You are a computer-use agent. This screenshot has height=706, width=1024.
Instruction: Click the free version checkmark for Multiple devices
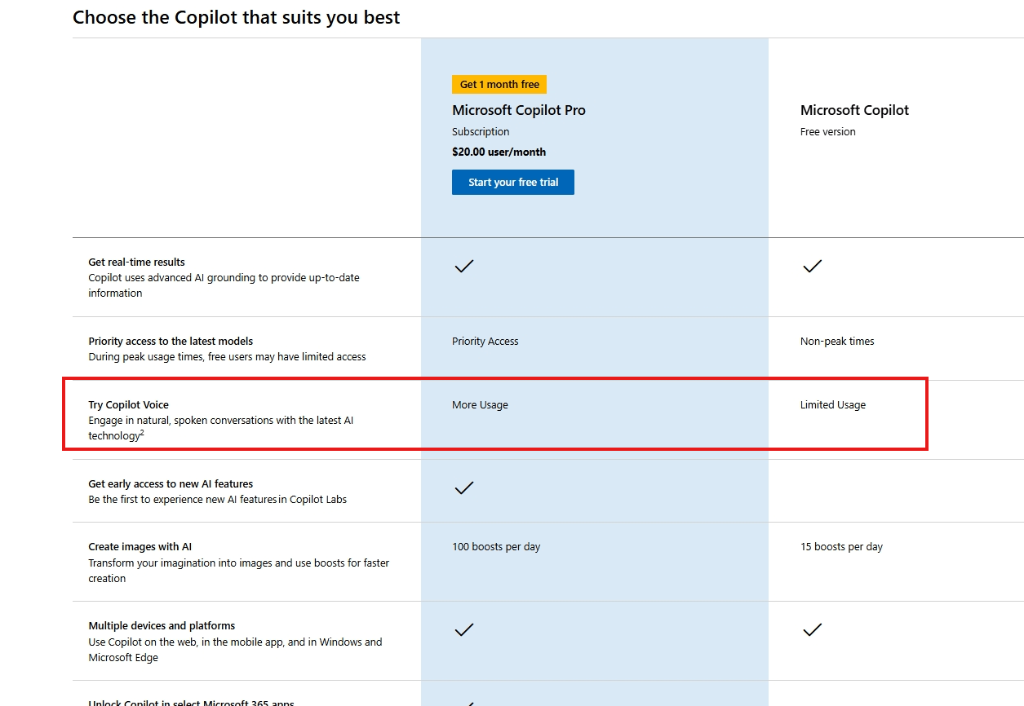point(812,629)
